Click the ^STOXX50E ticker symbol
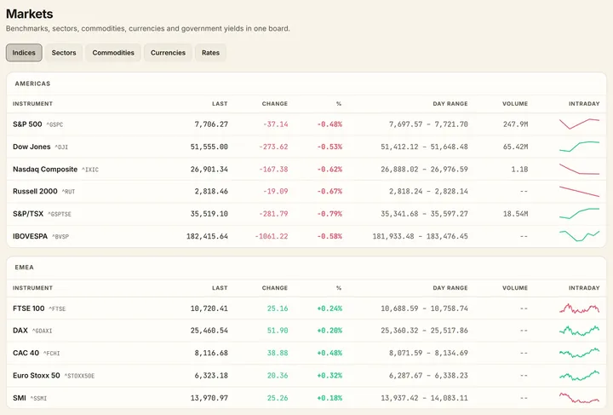This screenshot has width=613, height=415. [79, 377]
